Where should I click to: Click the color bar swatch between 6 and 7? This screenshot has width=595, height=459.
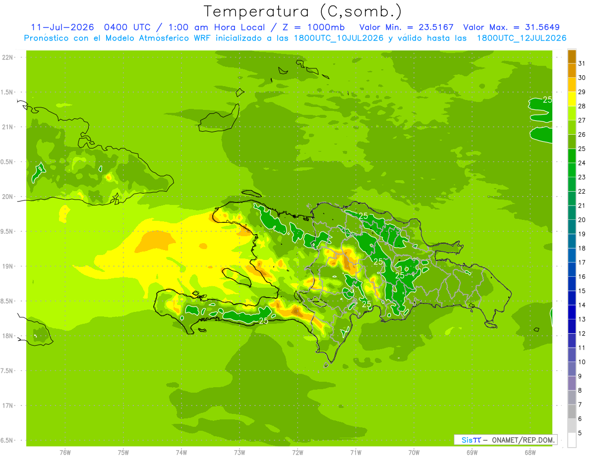(x=572, y=411)
